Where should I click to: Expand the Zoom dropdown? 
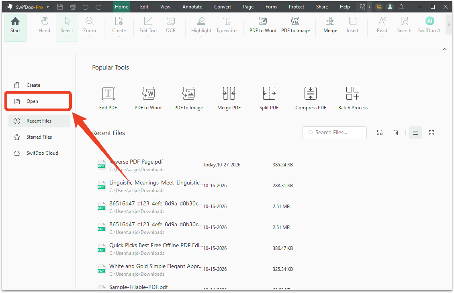tap(90, 37)
